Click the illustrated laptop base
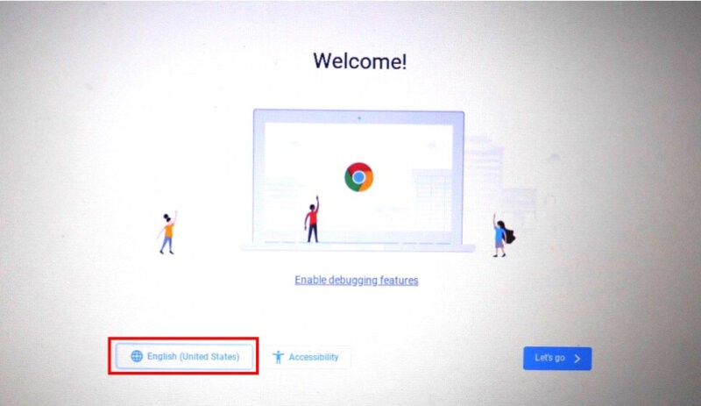This screenshot has width=701, height=406. click(x=358, y=247)
